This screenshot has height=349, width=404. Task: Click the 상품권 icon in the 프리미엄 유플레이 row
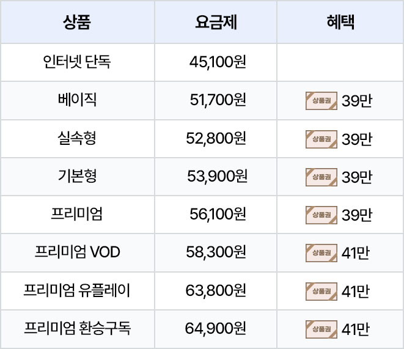(321, 292)
